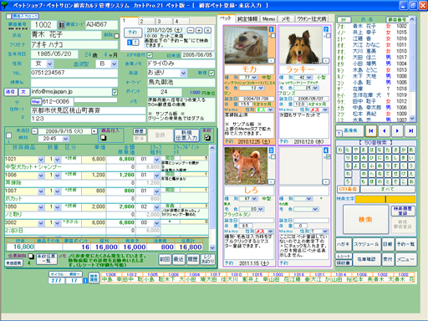The width and height of the screenshot is (428, 321).
Task: Open the picture menu on Moka's photo
Action: [271, 60]
